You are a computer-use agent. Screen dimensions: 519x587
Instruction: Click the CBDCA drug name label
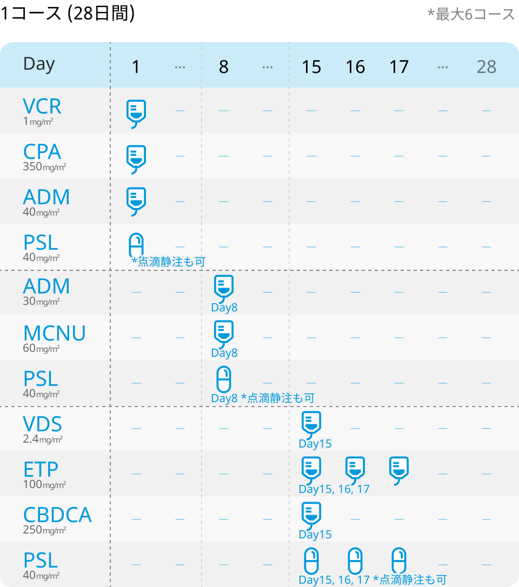57,515
